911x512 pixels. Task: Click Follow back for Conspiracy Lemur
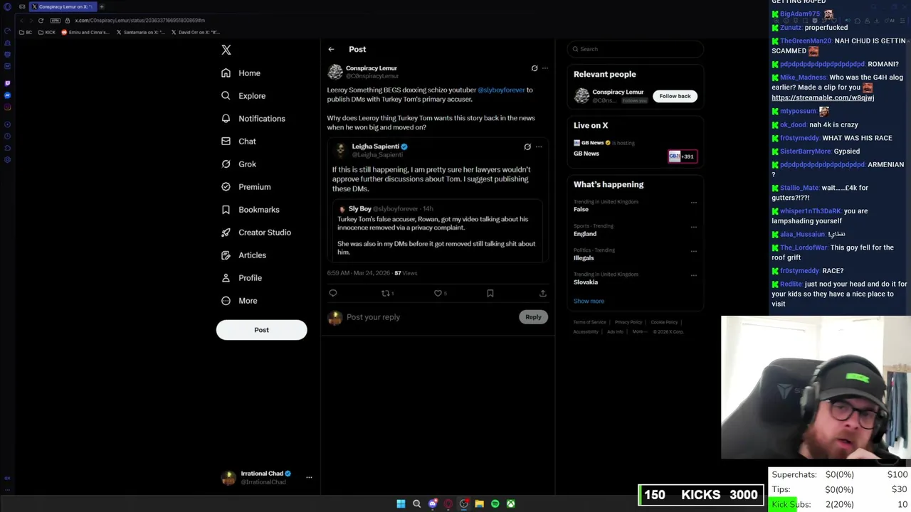click(x=675, y=96)
